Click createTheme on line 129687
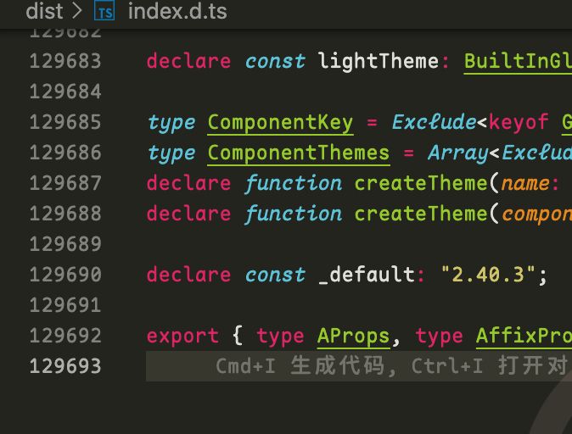572x434 pixels. (x=421, y=183)
